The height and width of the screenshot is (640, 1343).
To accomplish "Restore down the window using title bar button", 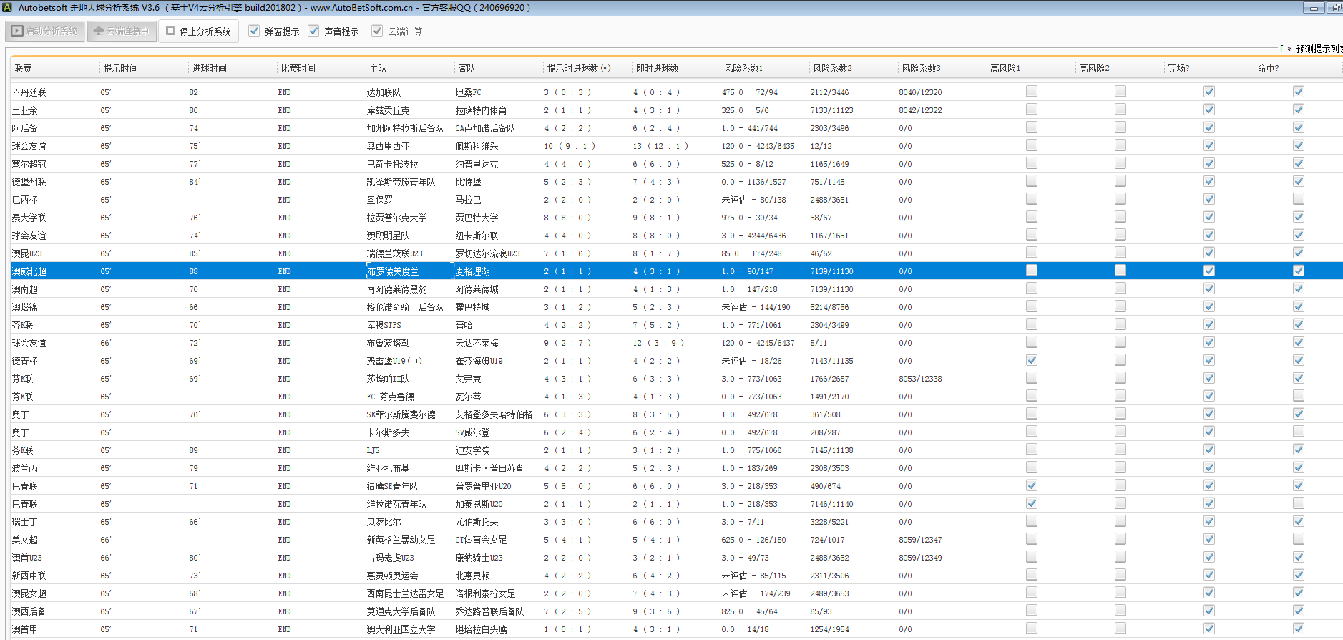I will pos(1335,8).
